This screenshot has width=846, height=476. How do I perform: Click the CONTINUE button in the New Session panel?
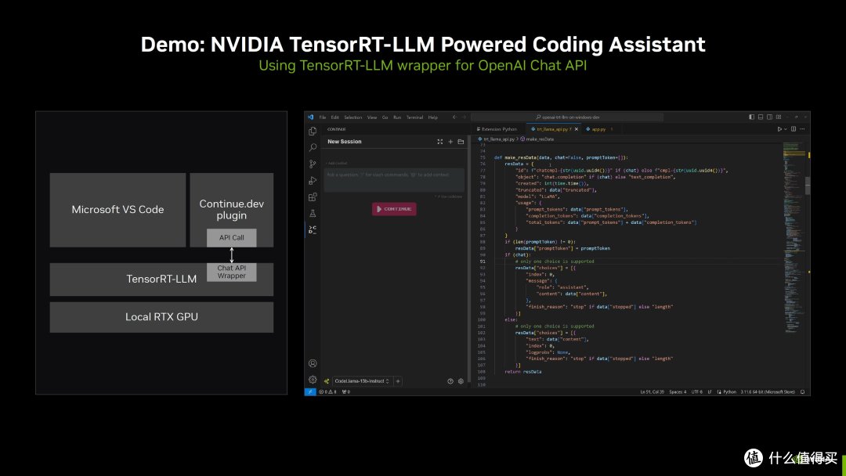tap(394, 209)
